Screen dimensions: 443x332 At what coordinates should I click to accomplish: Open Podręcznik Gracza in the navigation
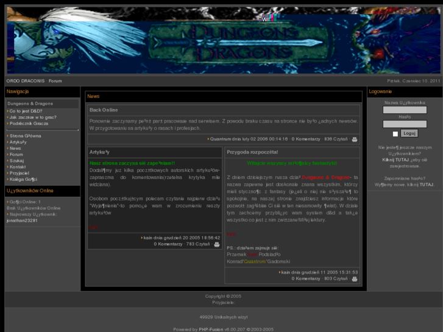pos(29,124)
